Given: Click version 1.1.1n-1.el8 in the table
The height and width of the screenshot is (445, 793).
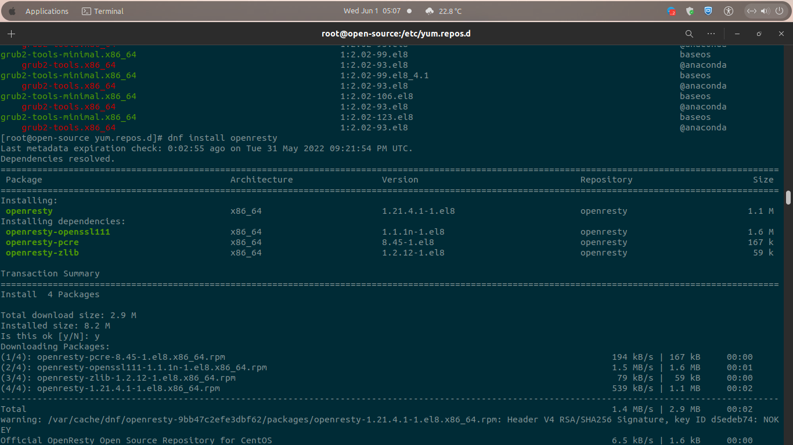Looking at the screenshot, I should 413,232.
